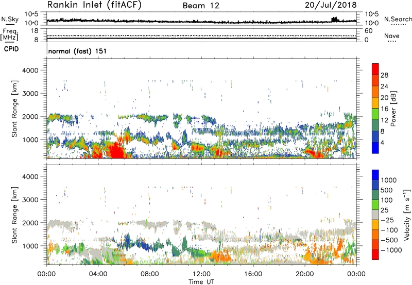Screen dimensions: 412x285
Task: Click the "16:00" time tick label
Action: (x=253, y=274)
